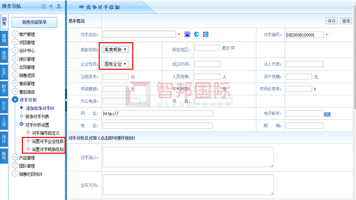Focus the 地址 input field

click(x=158, y=126)
